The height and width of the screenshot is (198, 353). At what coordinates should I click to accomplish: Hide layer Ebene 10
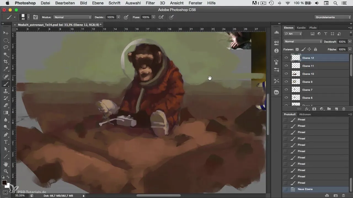coord(286,74)
